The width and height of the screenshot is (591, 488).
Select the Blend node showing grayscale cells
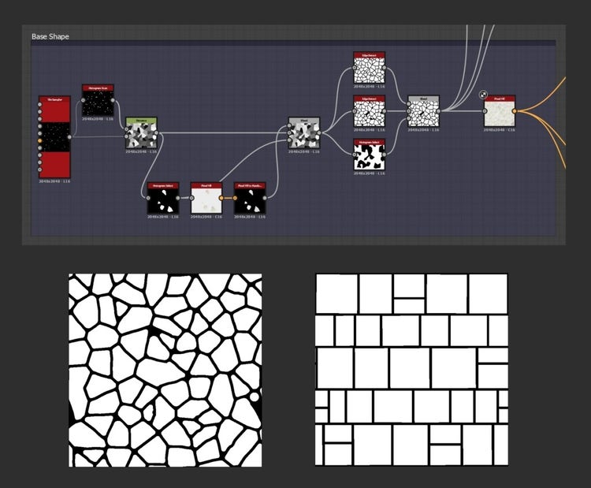point(304,132)
